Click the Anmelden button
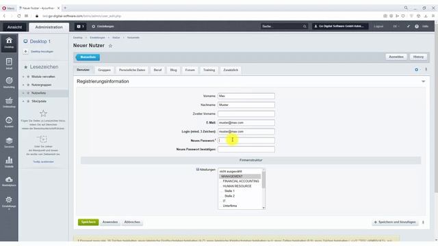 396,57
